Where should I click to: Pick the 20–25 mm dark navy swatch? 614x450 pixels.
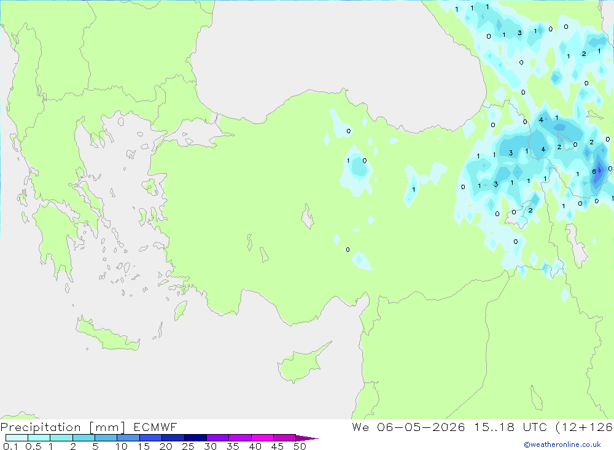point(173,438)
